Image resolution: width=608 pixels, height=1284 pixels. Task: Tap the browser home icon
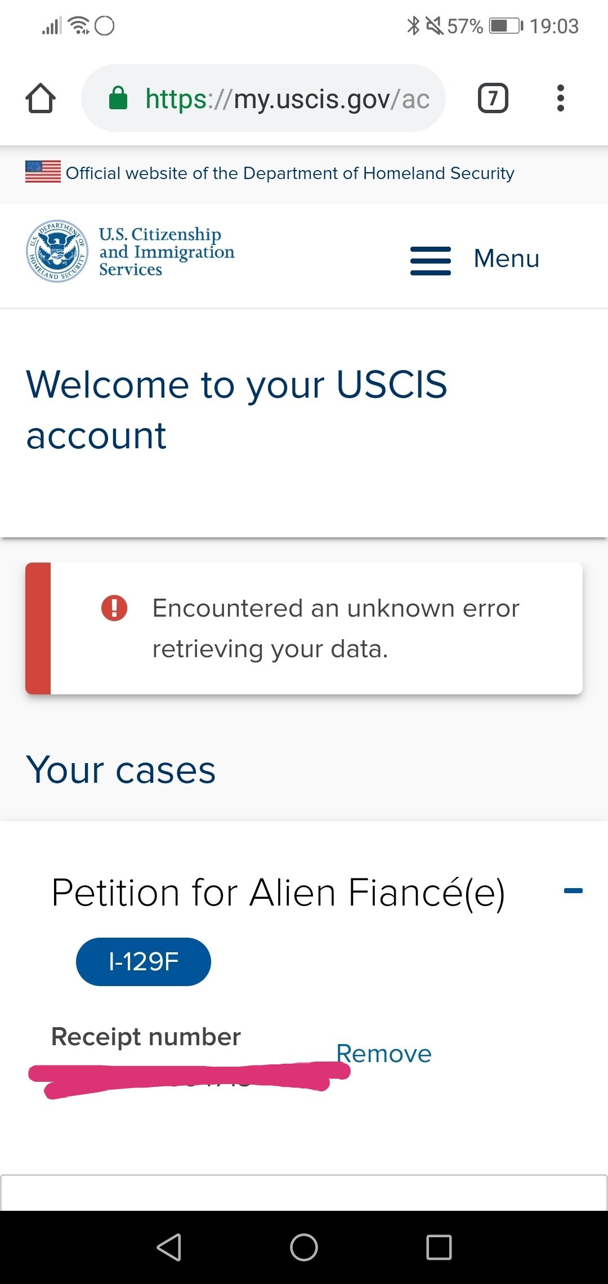41,99
